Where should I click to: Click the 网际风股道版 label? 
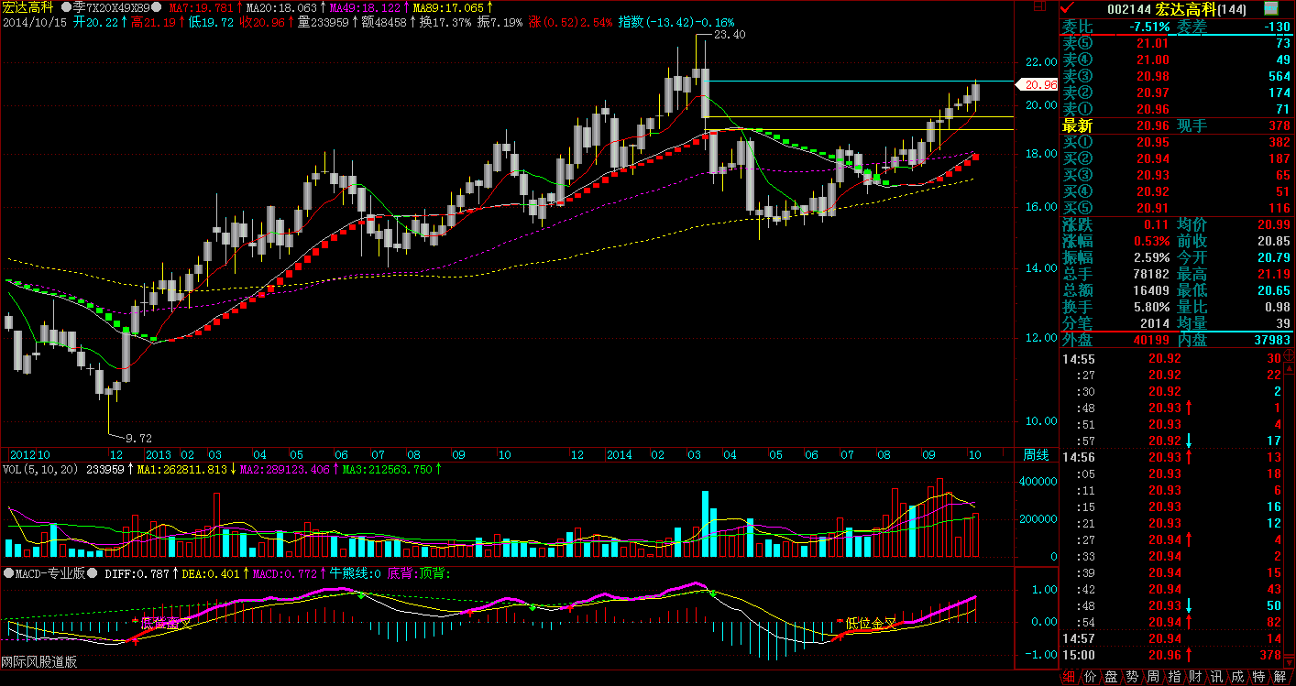click(x=38, y=662)
